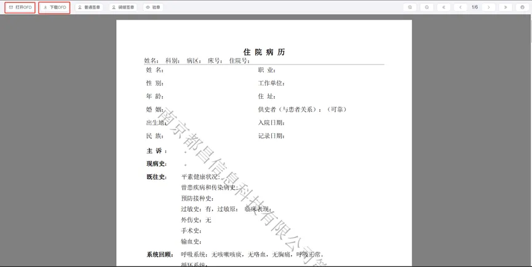
Task: Click the 系统回顾 heading
Action: [160, 255]
